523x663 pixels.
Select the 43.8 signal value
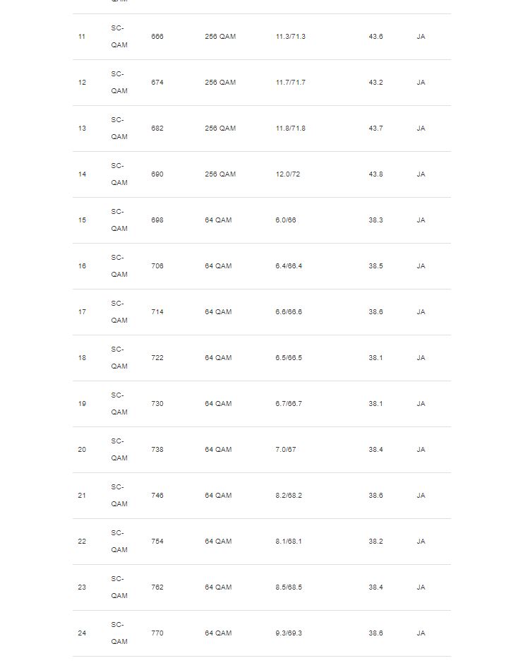point(375,174)
